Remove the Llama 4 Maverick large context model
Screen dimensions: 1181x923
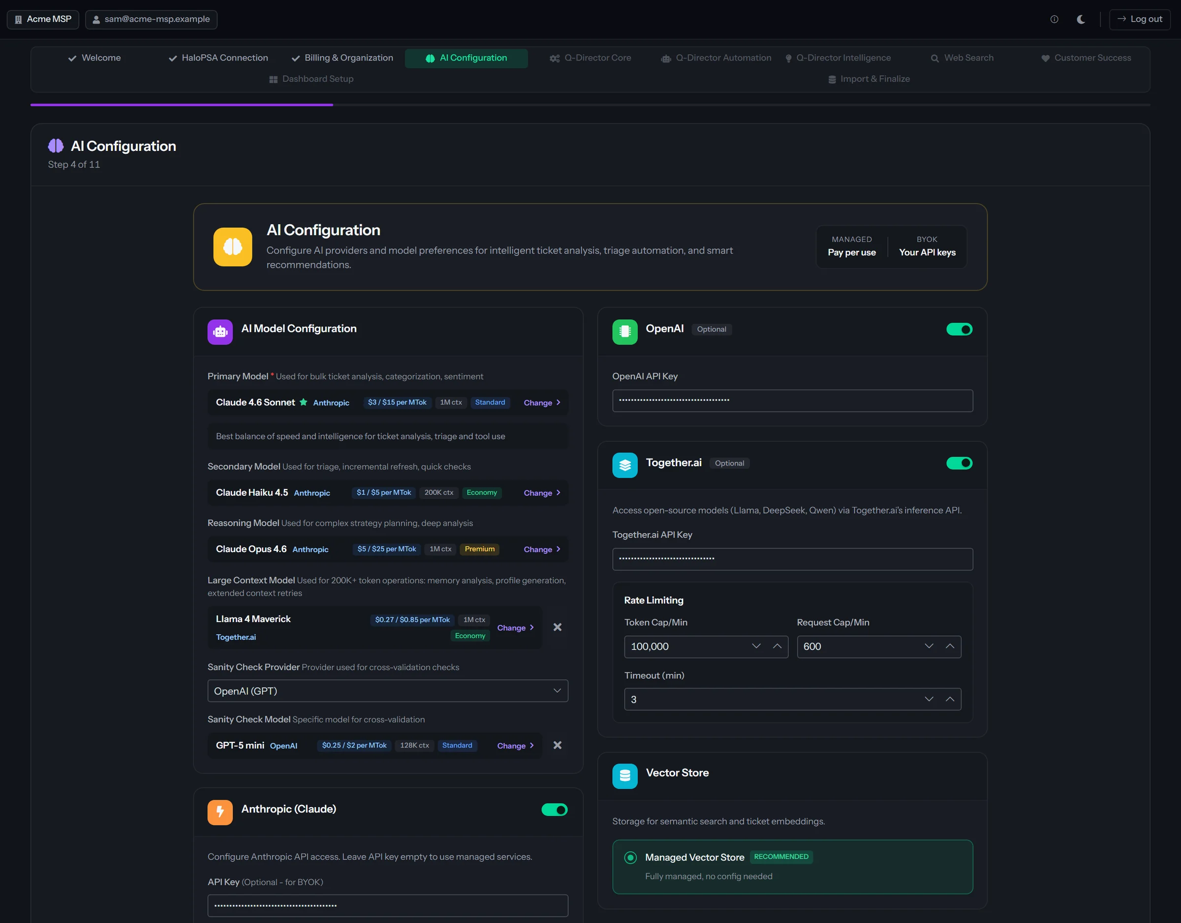click(557, 627)
